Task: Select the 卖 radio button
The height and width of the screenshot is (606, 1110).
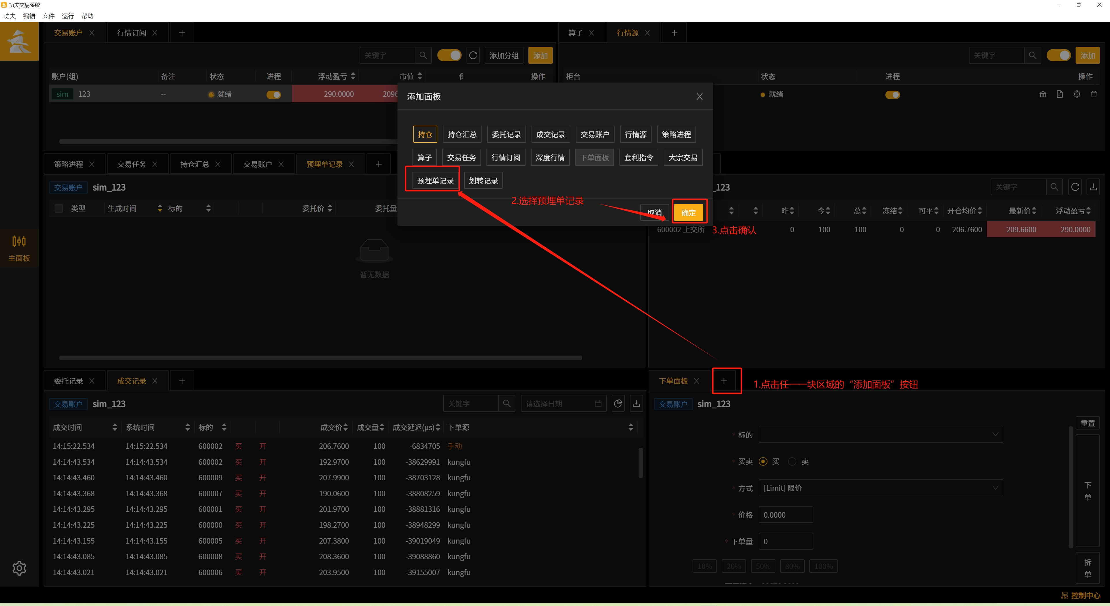Action: (792, 461)
